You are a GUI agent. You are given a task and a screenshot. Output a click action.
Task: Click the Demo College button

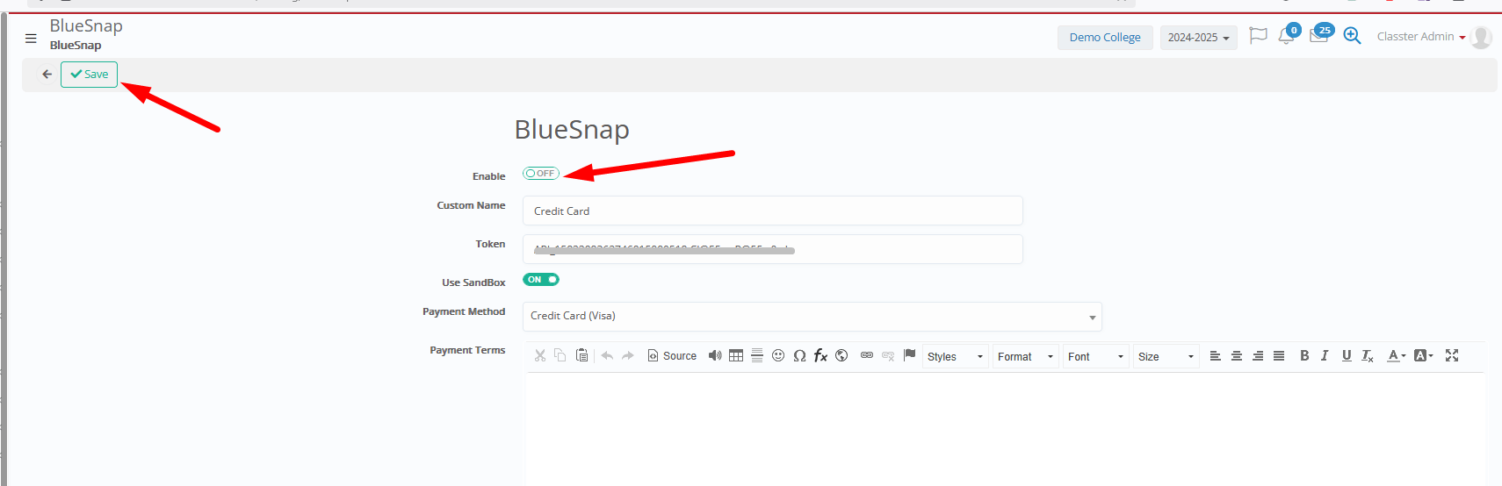1104,38
